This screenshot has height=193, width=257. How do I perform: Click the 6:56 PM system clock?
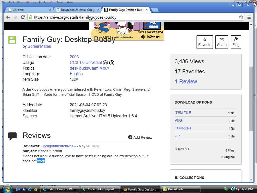(247, 189)
